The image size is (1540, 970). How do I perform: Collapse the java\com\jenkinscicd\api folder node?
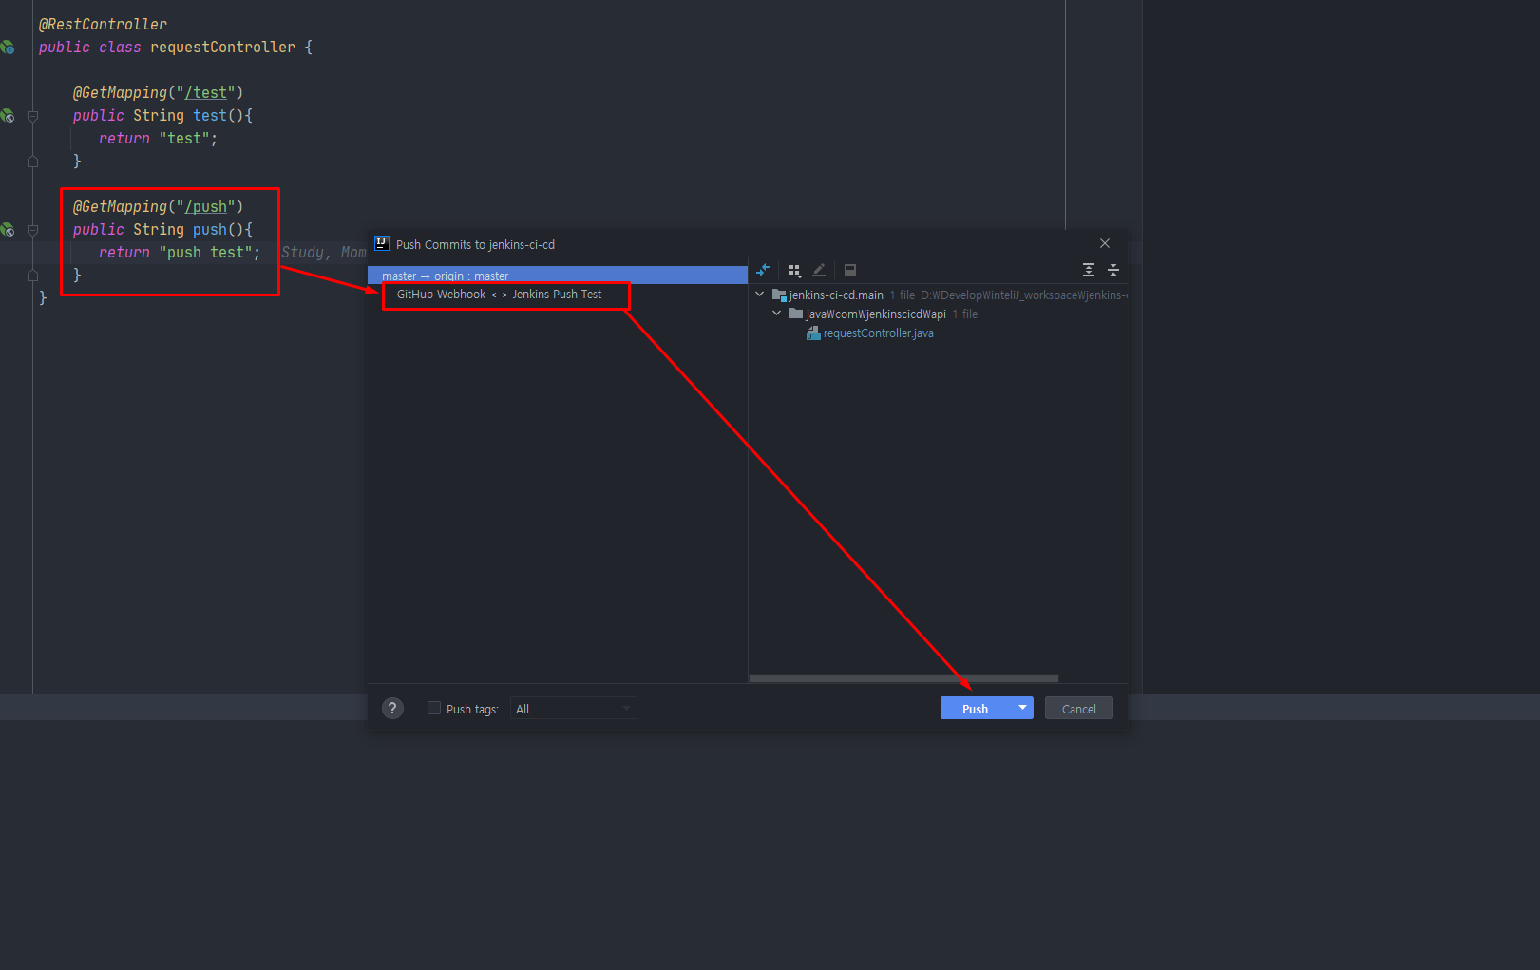coord(777,314)
